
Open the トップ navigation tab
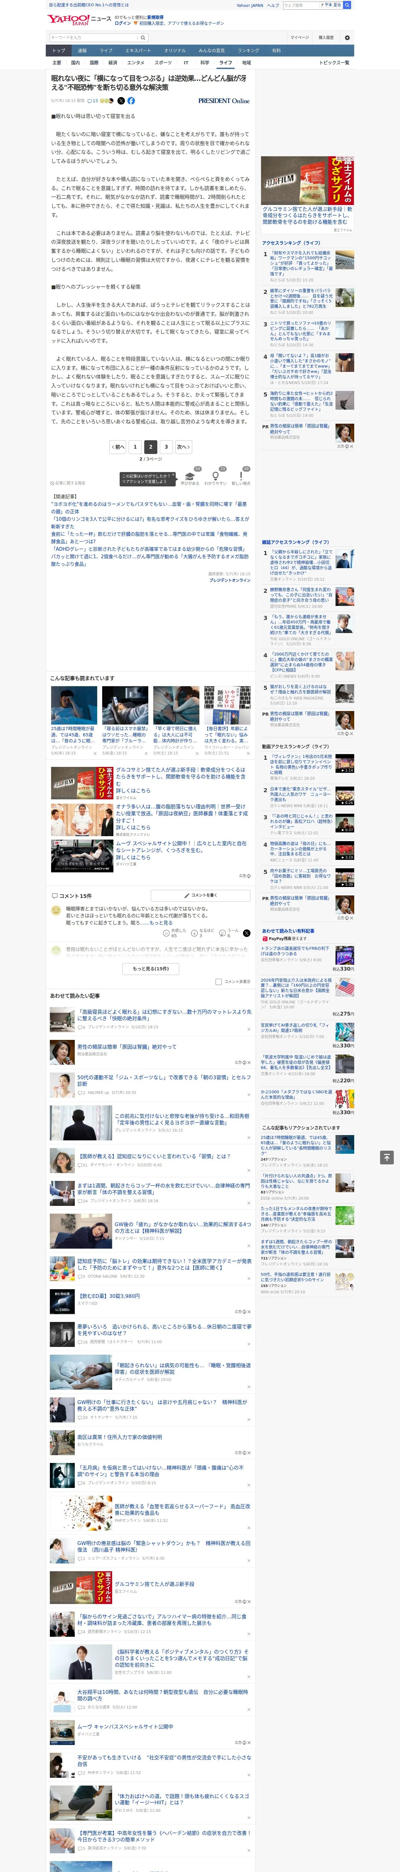click(59, 51)
